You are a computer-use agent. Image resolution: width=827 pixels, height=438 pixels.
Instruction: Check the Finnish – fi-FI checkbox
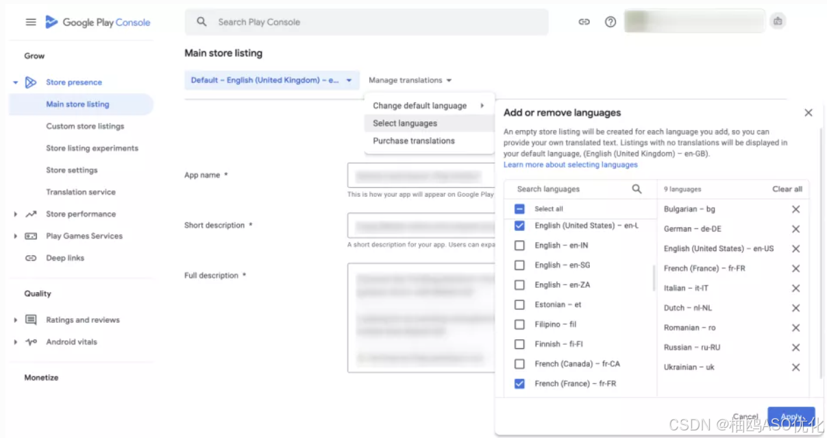coord(519,344)
